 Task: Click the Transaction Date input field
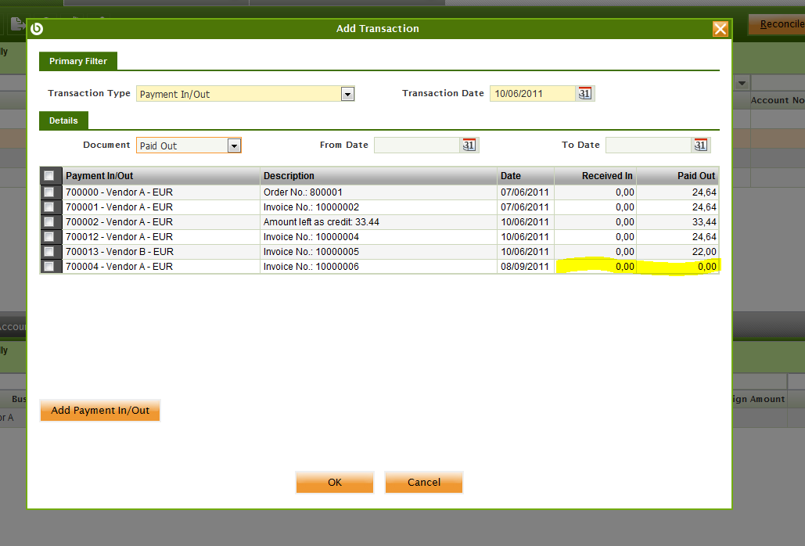[532, 94]
